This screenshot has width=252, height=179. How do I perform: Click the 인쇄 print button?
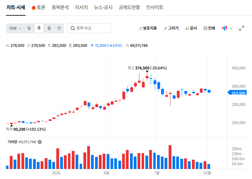pos(209,28)
